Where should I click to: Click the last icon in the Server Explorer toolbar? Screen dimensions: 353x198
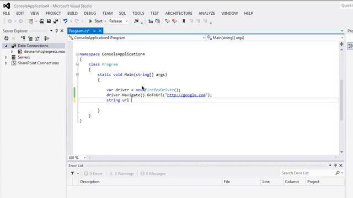click(47, 38)
